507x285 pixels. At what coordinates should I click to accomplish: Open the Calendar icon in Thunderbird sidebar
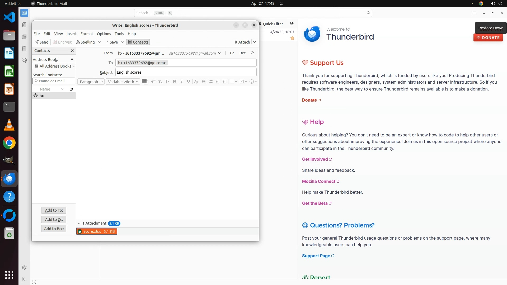click(24, 37)
